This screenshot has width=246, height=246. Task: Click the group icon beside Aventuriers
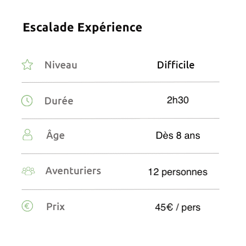(28, 171)
